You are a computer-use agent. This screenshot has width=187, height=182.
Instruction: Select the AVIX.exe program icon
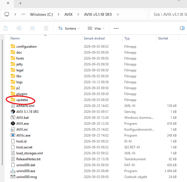click(x=13, y=123)
